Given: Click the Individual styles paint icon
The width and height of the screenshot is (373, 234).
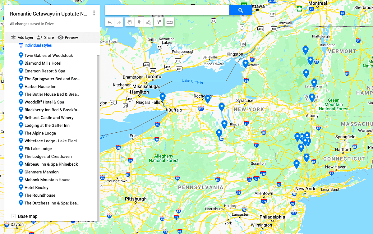Looking at the screenshot, I should click(x=21, y=45).
